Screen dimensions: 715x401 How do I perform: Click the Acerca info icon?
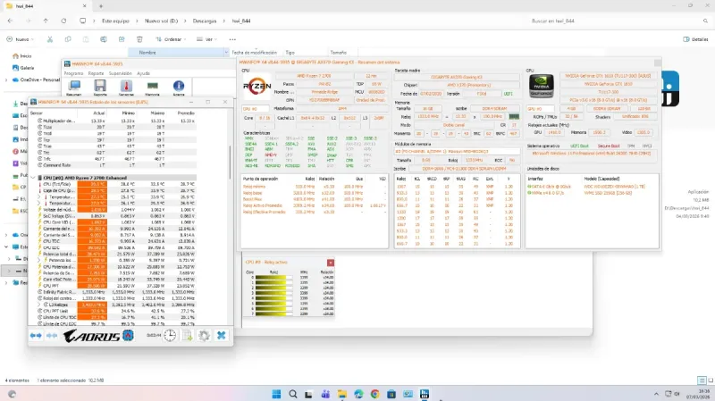[x=179, y=87]
